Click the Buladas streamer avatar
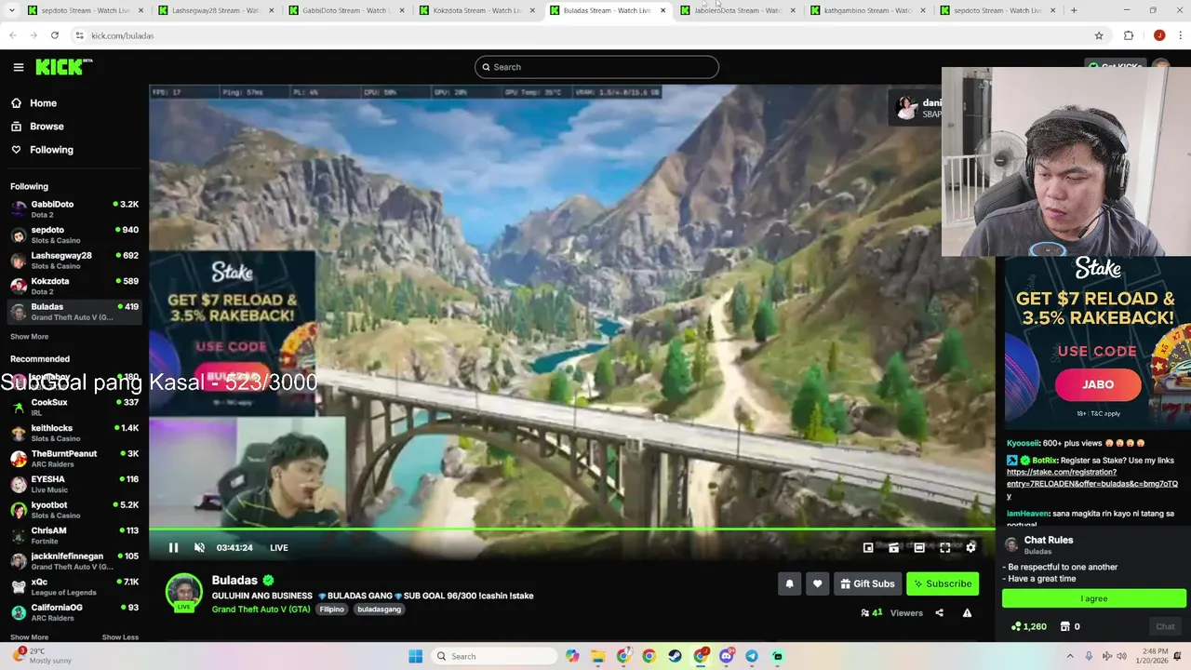 [183, 592]
